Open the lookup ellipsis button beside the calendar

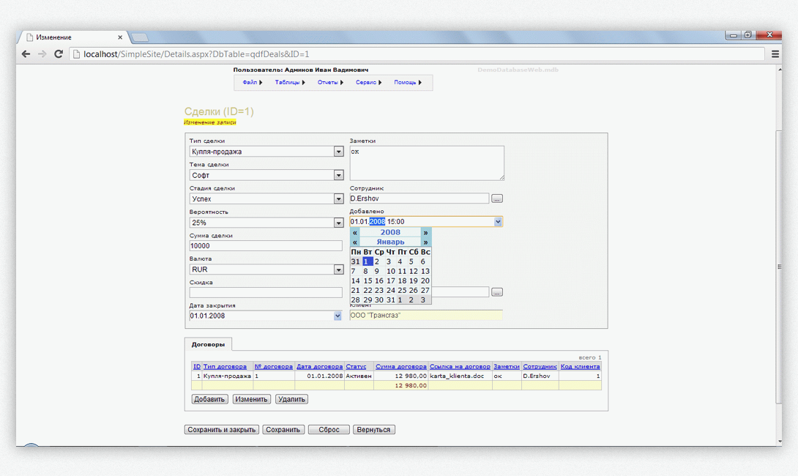point(497,292)
